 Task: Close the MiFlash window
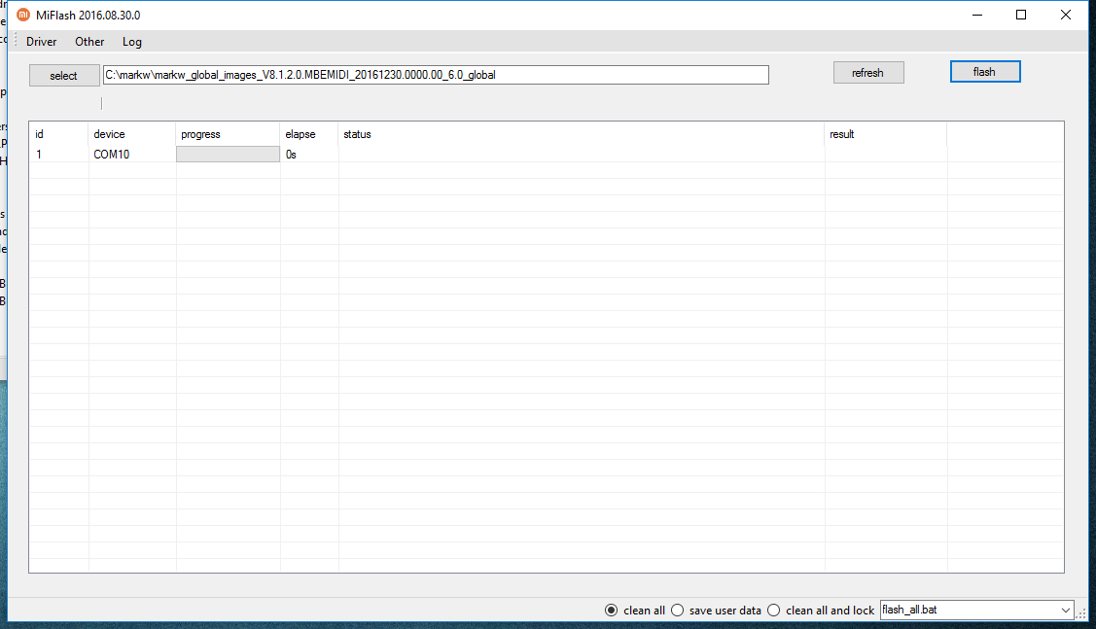point(1065,15)
